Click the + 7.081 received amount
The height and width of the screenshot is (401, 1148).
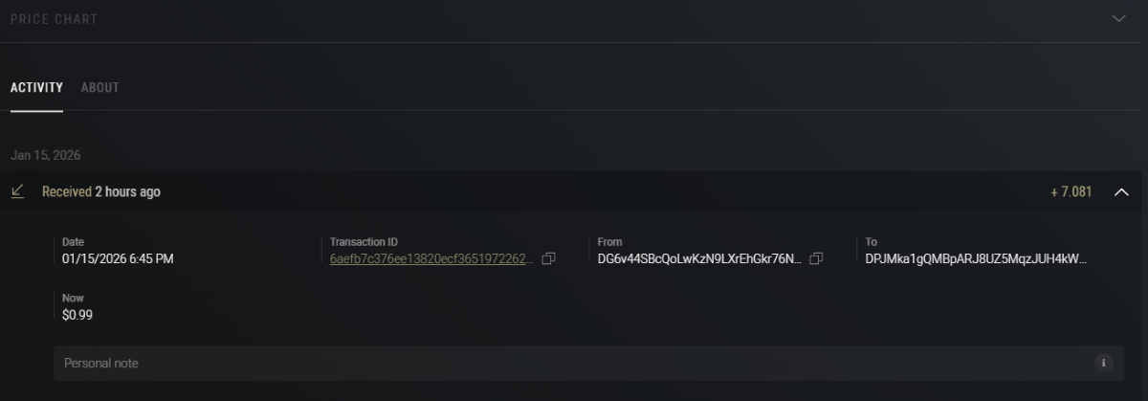point(1071,192)
